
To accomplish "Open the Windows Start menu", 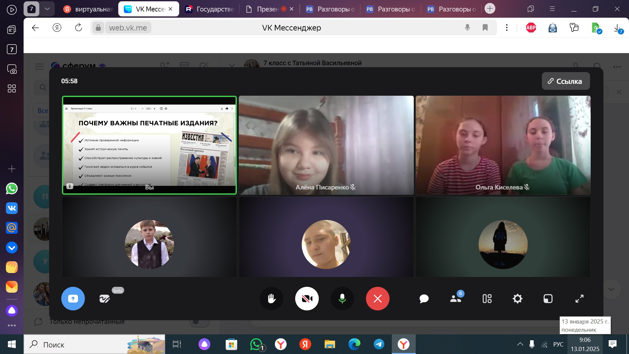I will click(12, 344).
